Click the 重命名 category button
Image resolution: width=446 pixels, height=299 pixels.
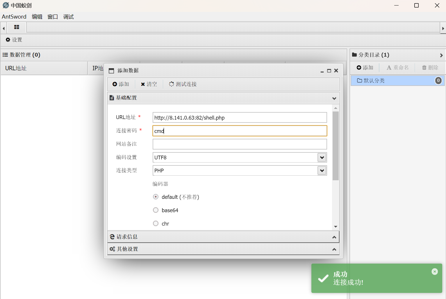[x=397, y=67]
